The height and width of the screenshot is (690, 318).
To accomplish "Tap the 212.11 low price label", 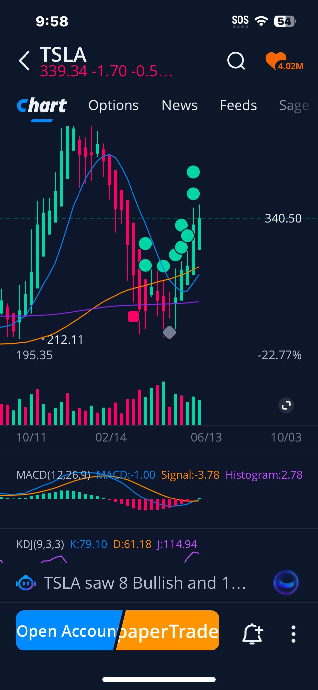I will 65,340.
